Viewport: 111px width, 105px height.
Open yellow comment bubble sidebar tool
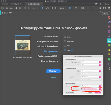coord(109,55)
